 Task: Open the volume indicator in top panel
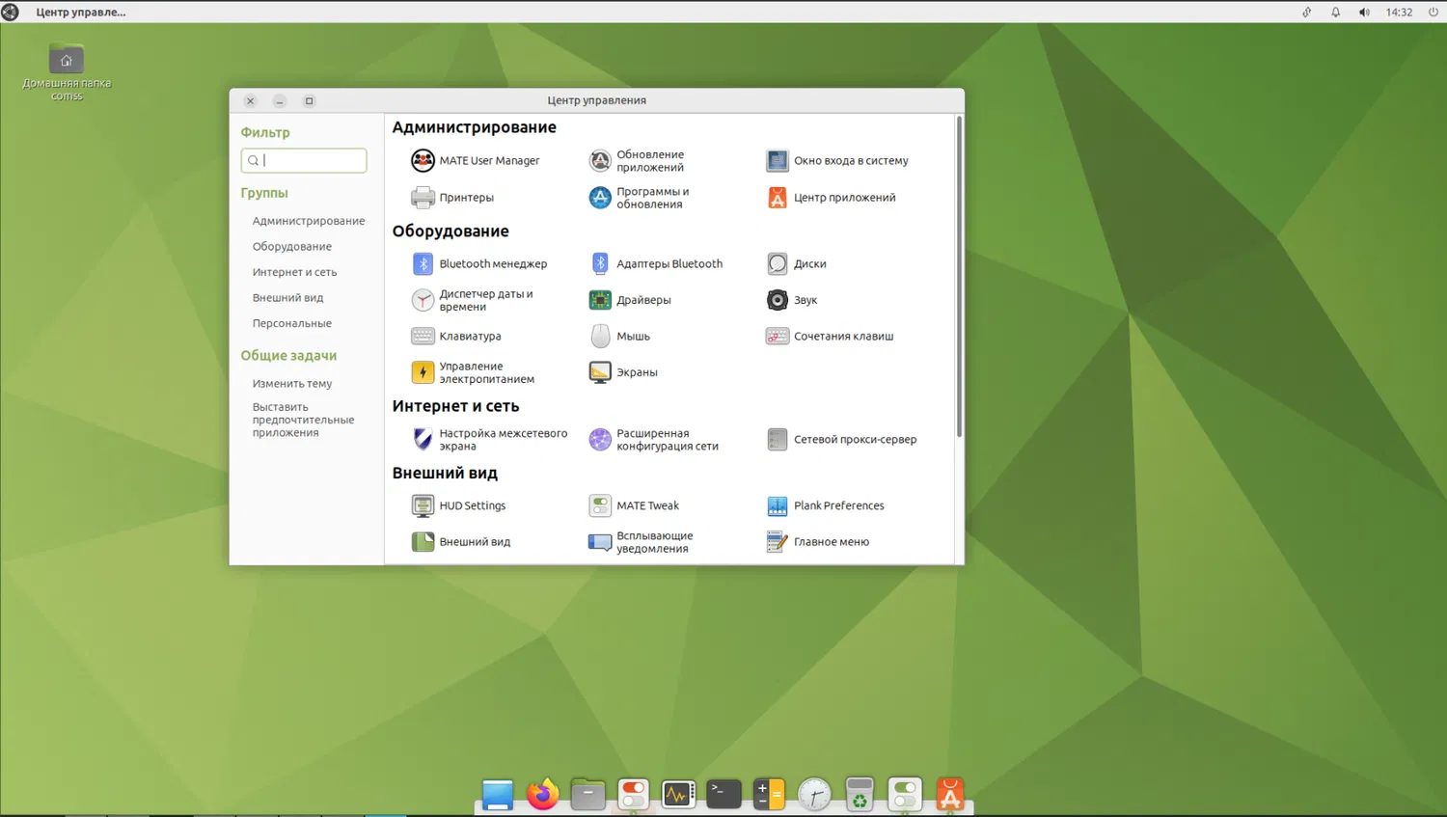[x=1364, y=12]
